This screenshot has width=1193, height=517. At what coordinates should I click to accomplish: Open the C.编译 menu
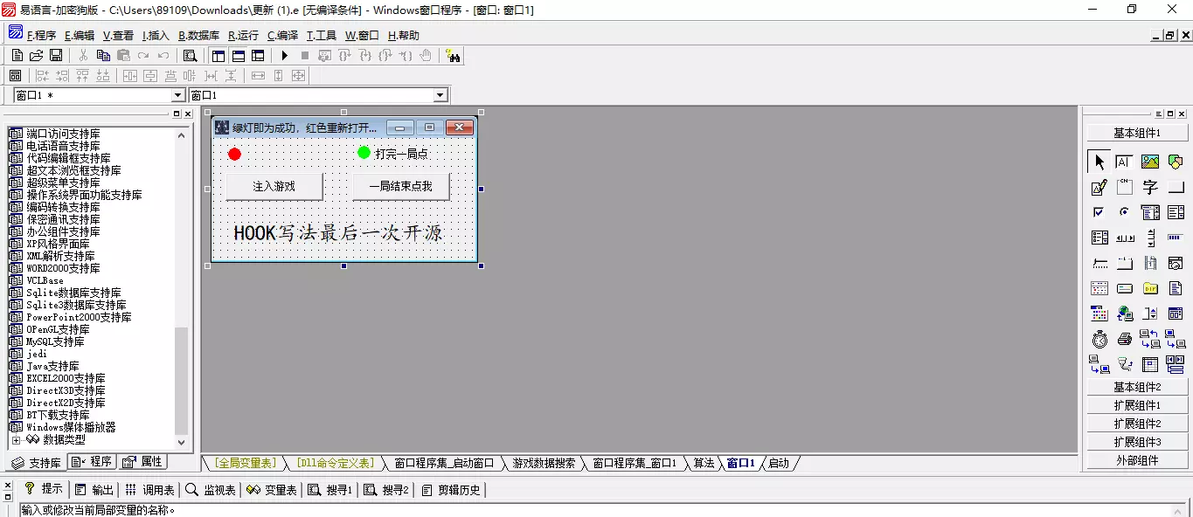coord(282,36)
